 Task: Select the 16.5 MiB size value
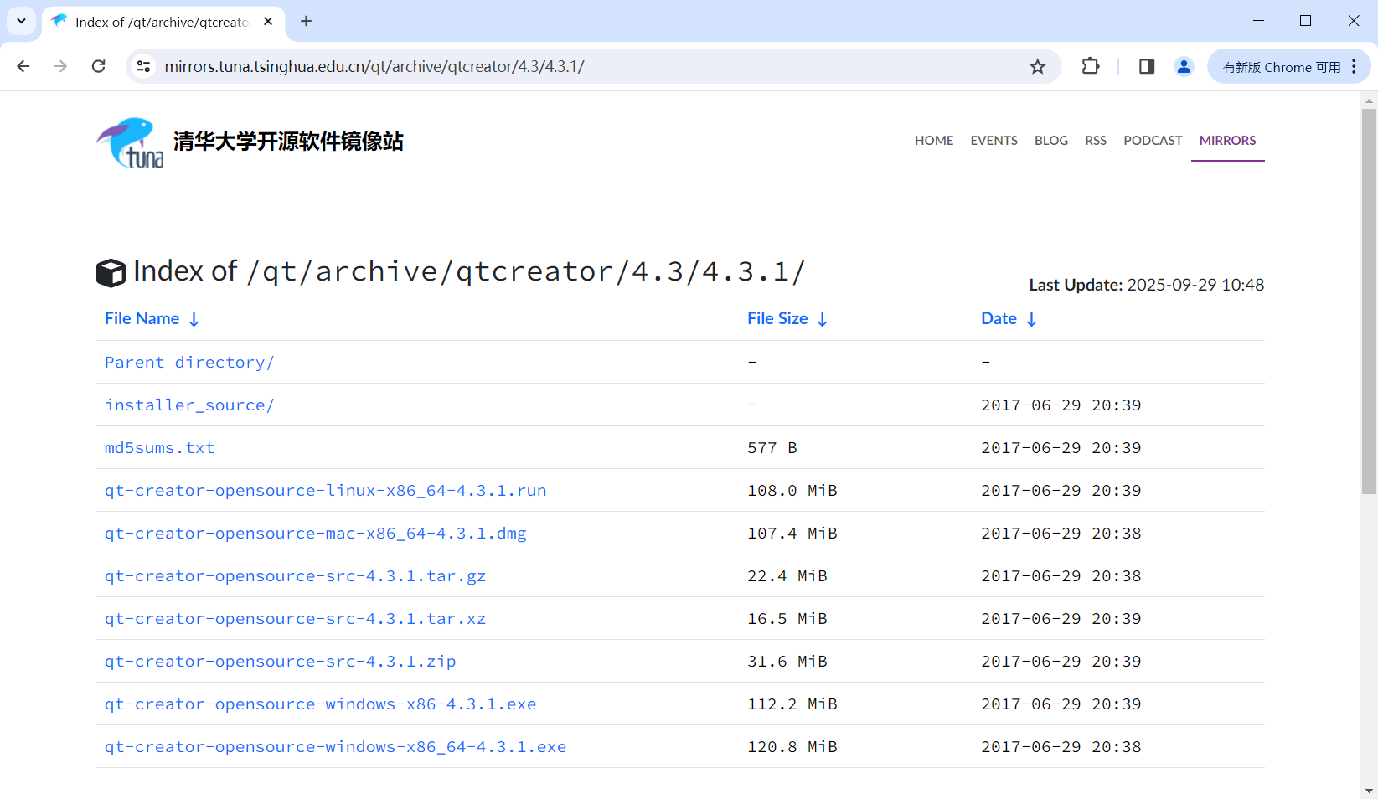pos(787,618)
